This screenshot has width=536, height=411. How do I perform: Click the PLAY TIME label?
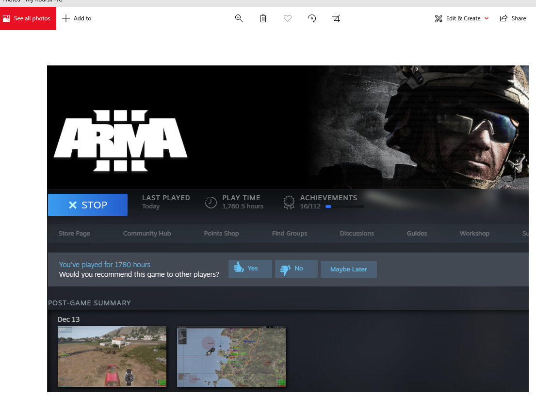pyautogui.click(x=242, y=198)
